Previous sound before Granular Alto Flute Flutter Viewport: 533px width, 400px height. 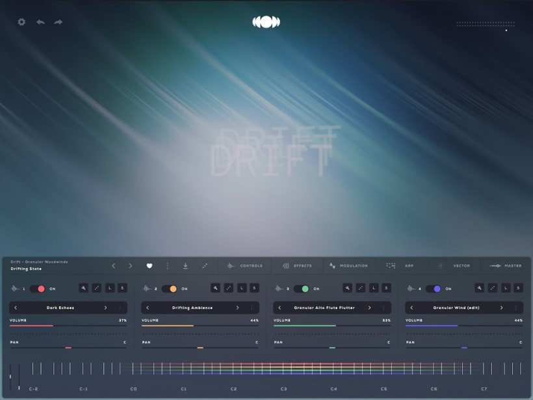coord(279,308)
